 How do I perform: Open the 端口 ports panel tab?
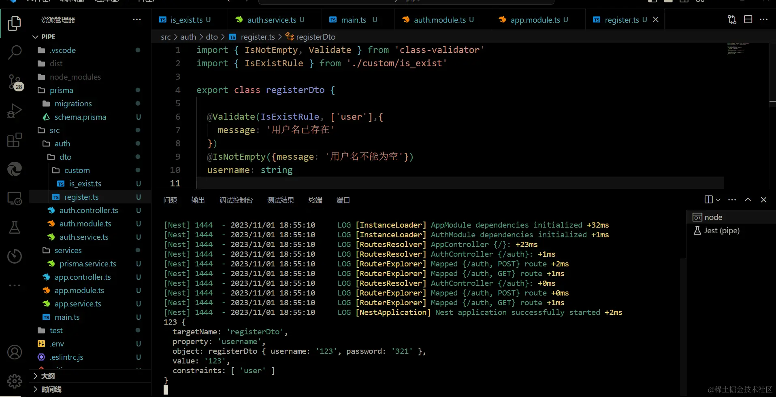[x=343, y=200]
